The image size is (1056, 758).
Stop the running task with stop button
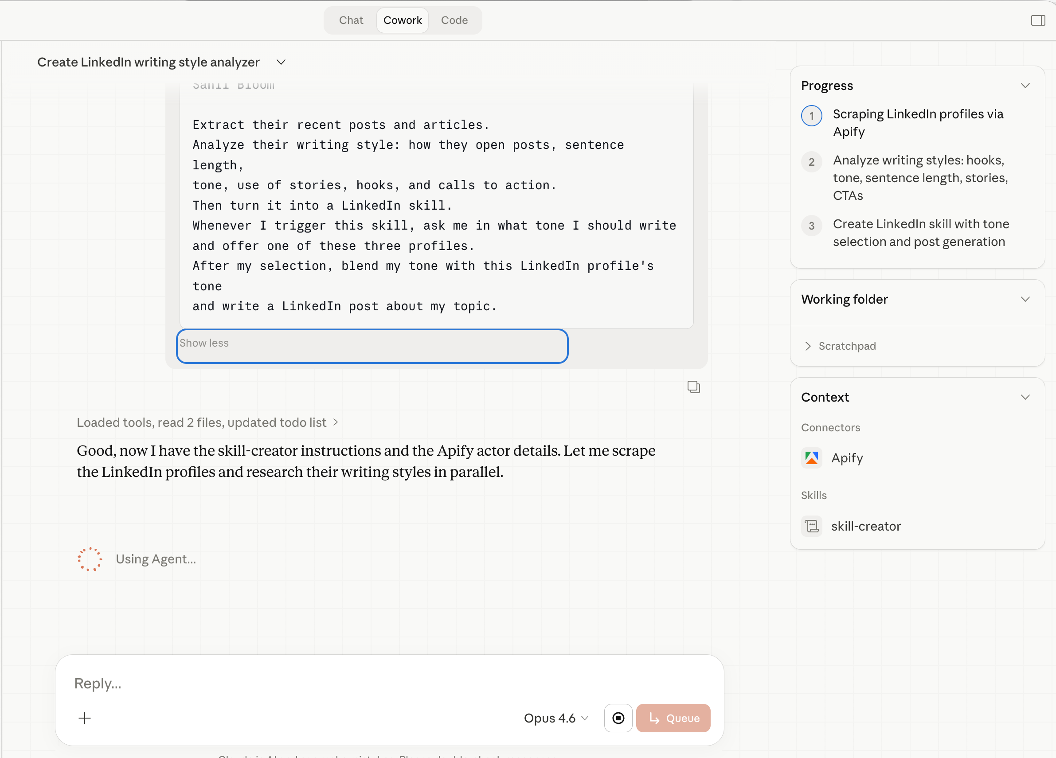pos(618,718)
